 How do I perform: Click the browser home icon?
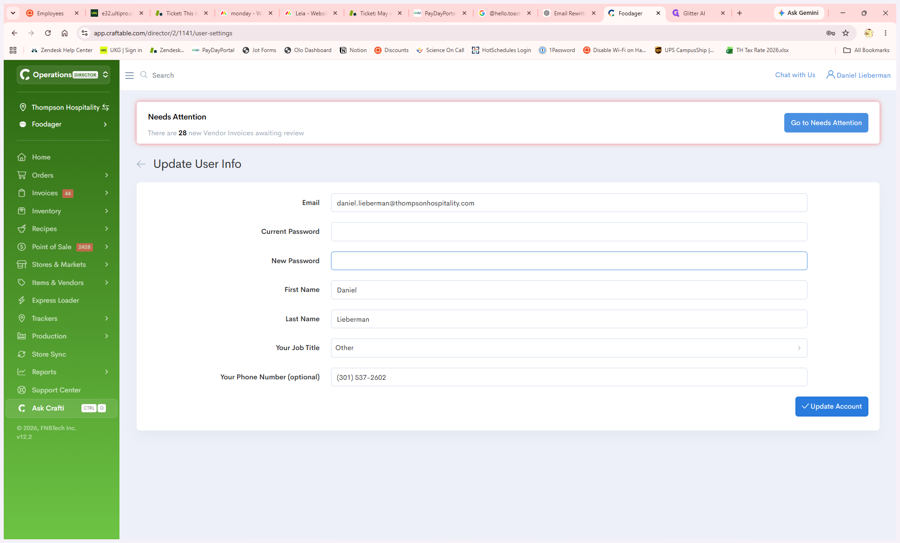click(65, 33)
